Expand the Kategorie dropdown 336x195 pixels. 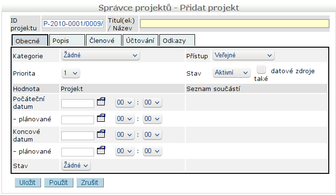100,55
